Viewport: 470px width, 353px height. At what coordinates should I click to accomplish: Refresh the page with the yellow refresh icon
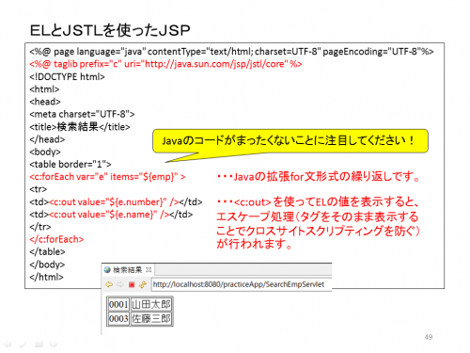pyautogui.click(x=143, y=284)
